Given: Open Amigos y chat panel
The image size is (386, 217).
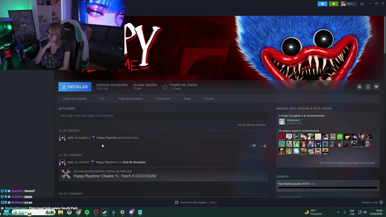Looking at the screenshot, I should pos(372,203).
